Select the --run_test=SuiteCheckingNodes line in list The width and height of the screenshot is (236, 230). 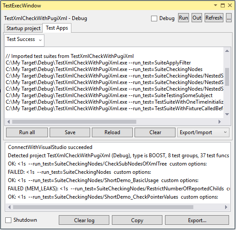pyautogui.click(x=104, y=69)
